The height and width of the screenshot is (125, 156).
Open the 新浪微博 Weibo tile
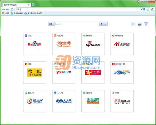(x=122, y=44)
